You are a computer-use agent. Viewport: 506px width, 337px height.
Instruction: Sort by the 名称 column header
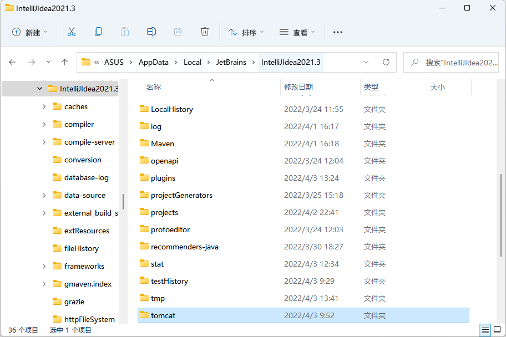154,87
